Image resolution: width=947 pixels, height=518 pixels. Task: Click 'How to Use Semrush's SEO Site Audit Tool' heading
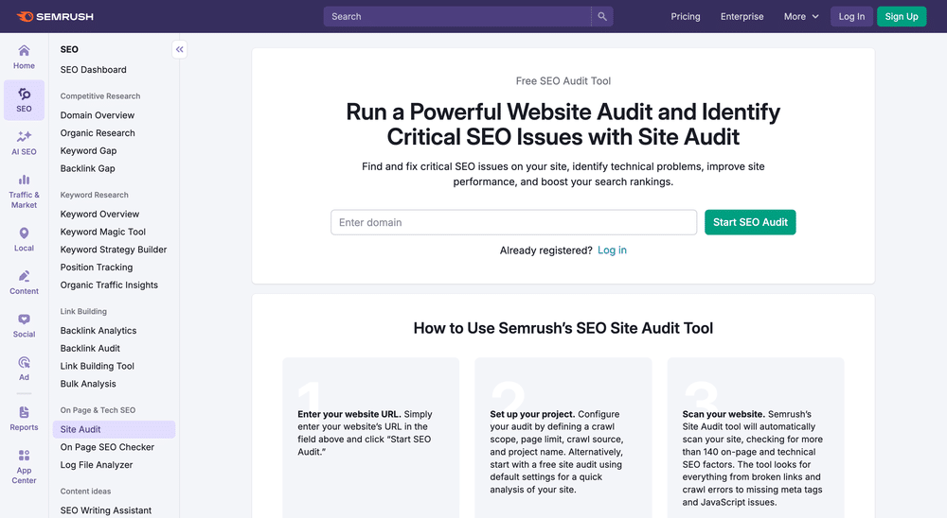click(563, 328)
